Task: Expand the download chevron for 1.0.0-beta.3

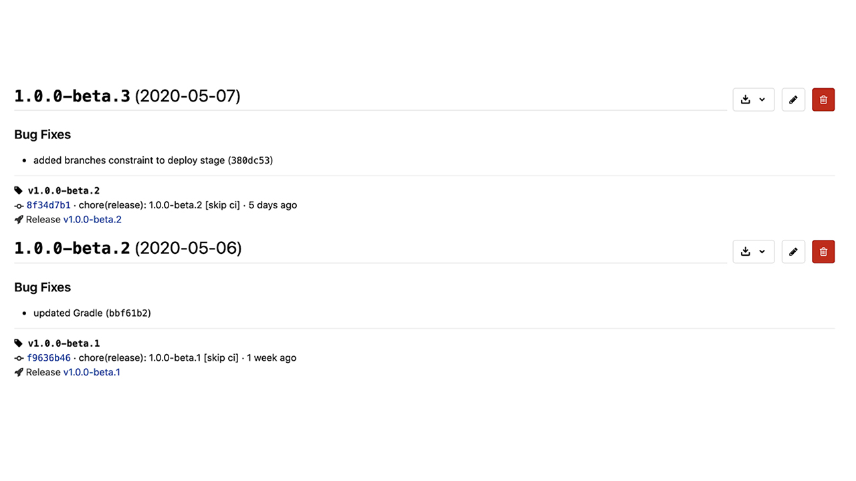Action: tap(762, 100)
